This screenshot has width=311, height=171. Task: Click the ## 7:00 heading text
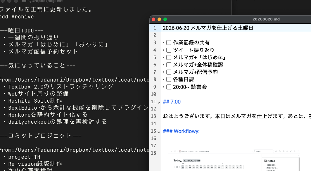(172, 102)
